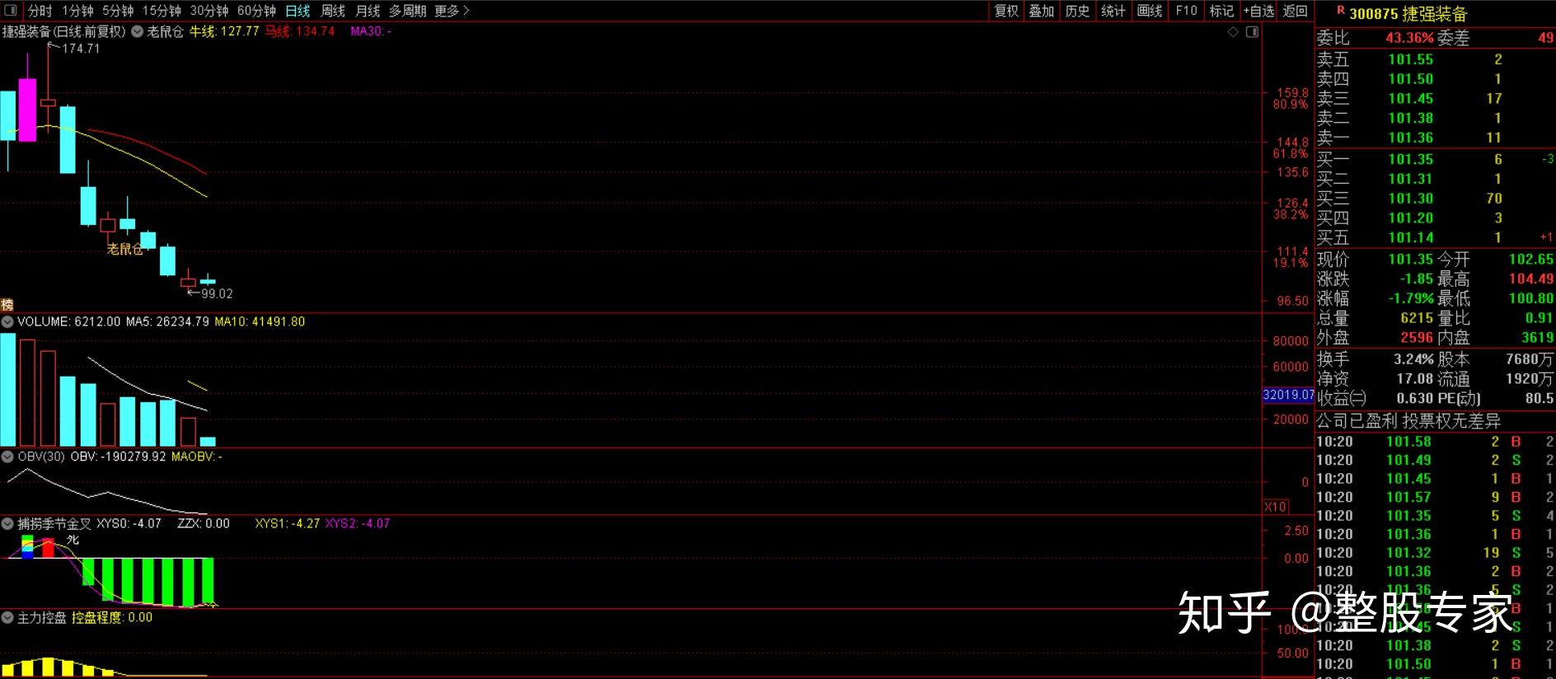This screenshot has height=679, width=1556.
Task: Open the 捕捞季节金叉 indicator dropdown
Action: tap(7, 523)
